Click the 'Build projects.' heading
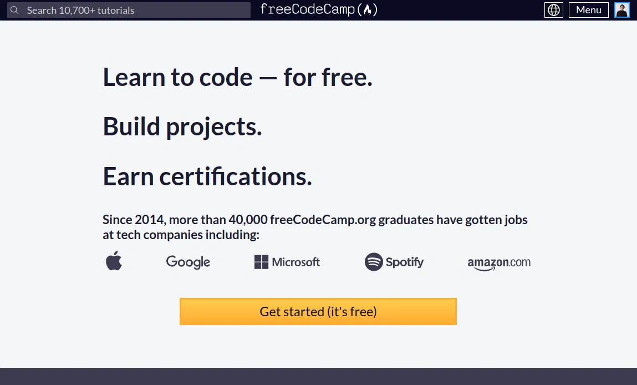The image size is (637, 385). [x=182, y=126]
